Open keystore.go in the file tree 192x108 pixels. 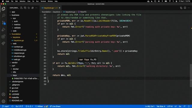pyautogui.click(x=19, y=40)
